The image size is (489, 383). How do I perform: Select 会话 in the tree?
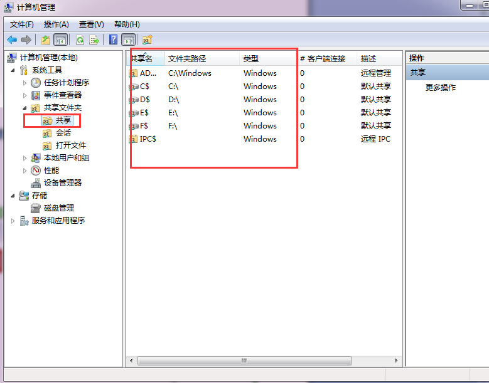63,133
